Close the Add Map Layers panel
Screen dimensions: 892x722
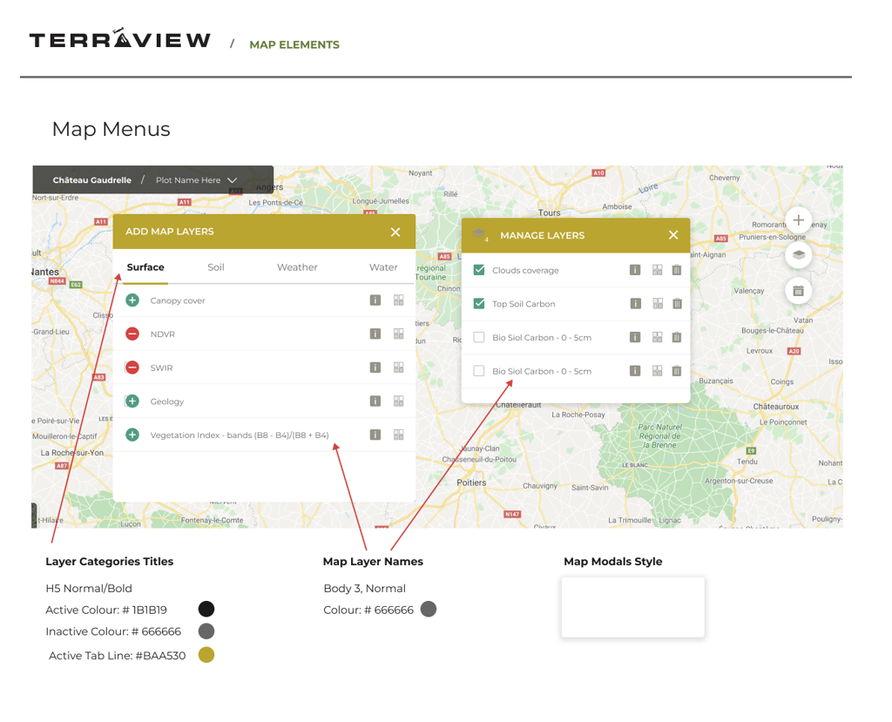click(395, 232)
